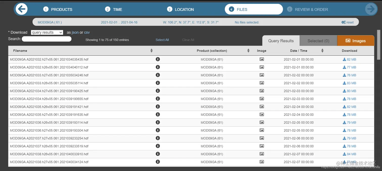Advance with the right arrow button

pos(371,9)
